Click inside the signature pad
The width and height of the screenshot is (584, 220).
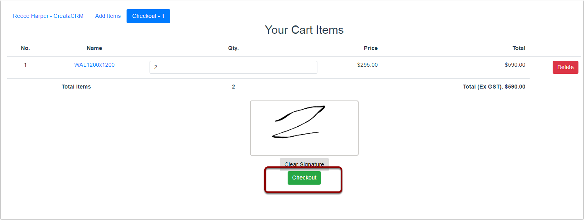tap(304, 128)
